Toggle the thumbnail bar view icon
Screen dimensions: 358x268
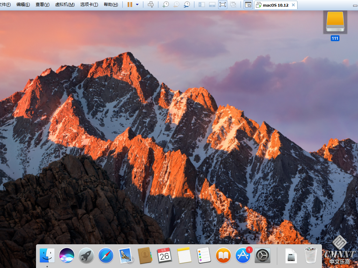[x=212, y=5]
